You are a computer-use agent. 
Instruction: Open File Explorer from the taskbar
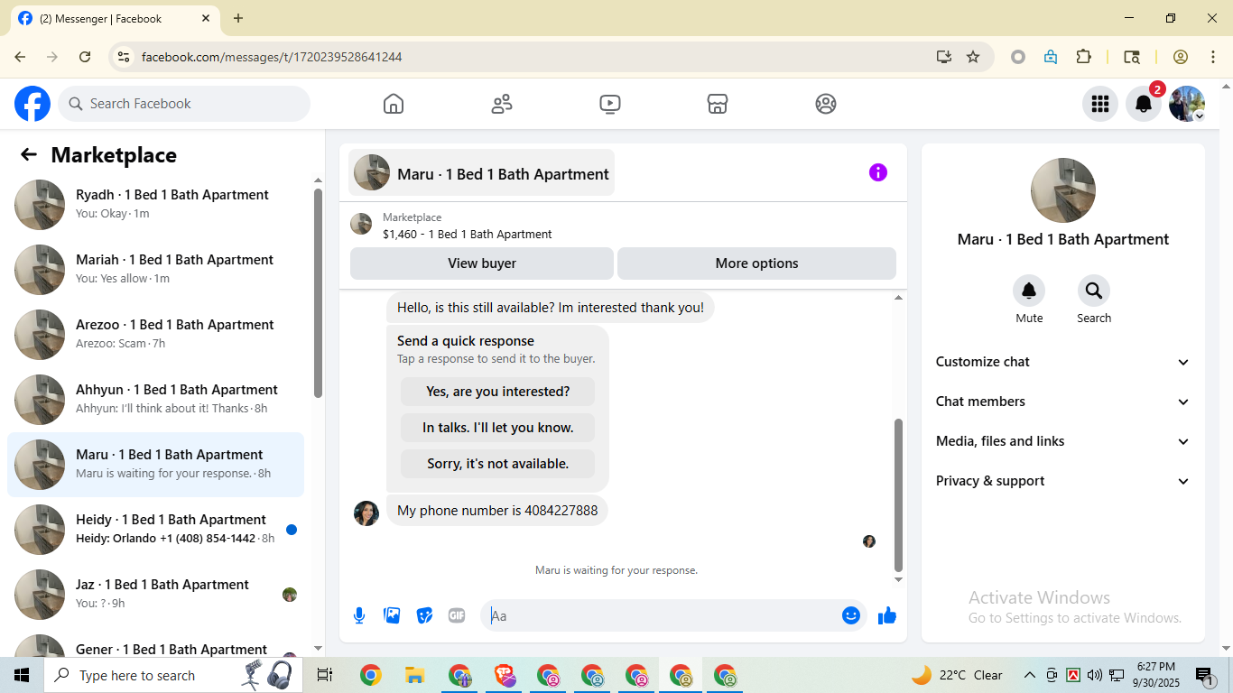[415, 675]
